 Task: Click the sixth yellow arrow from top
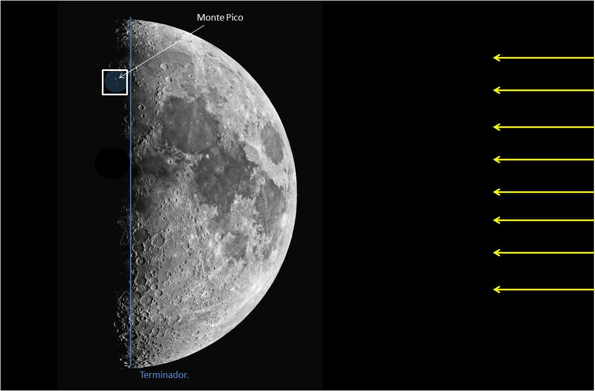pyautogui.click(x=543, y=220)
